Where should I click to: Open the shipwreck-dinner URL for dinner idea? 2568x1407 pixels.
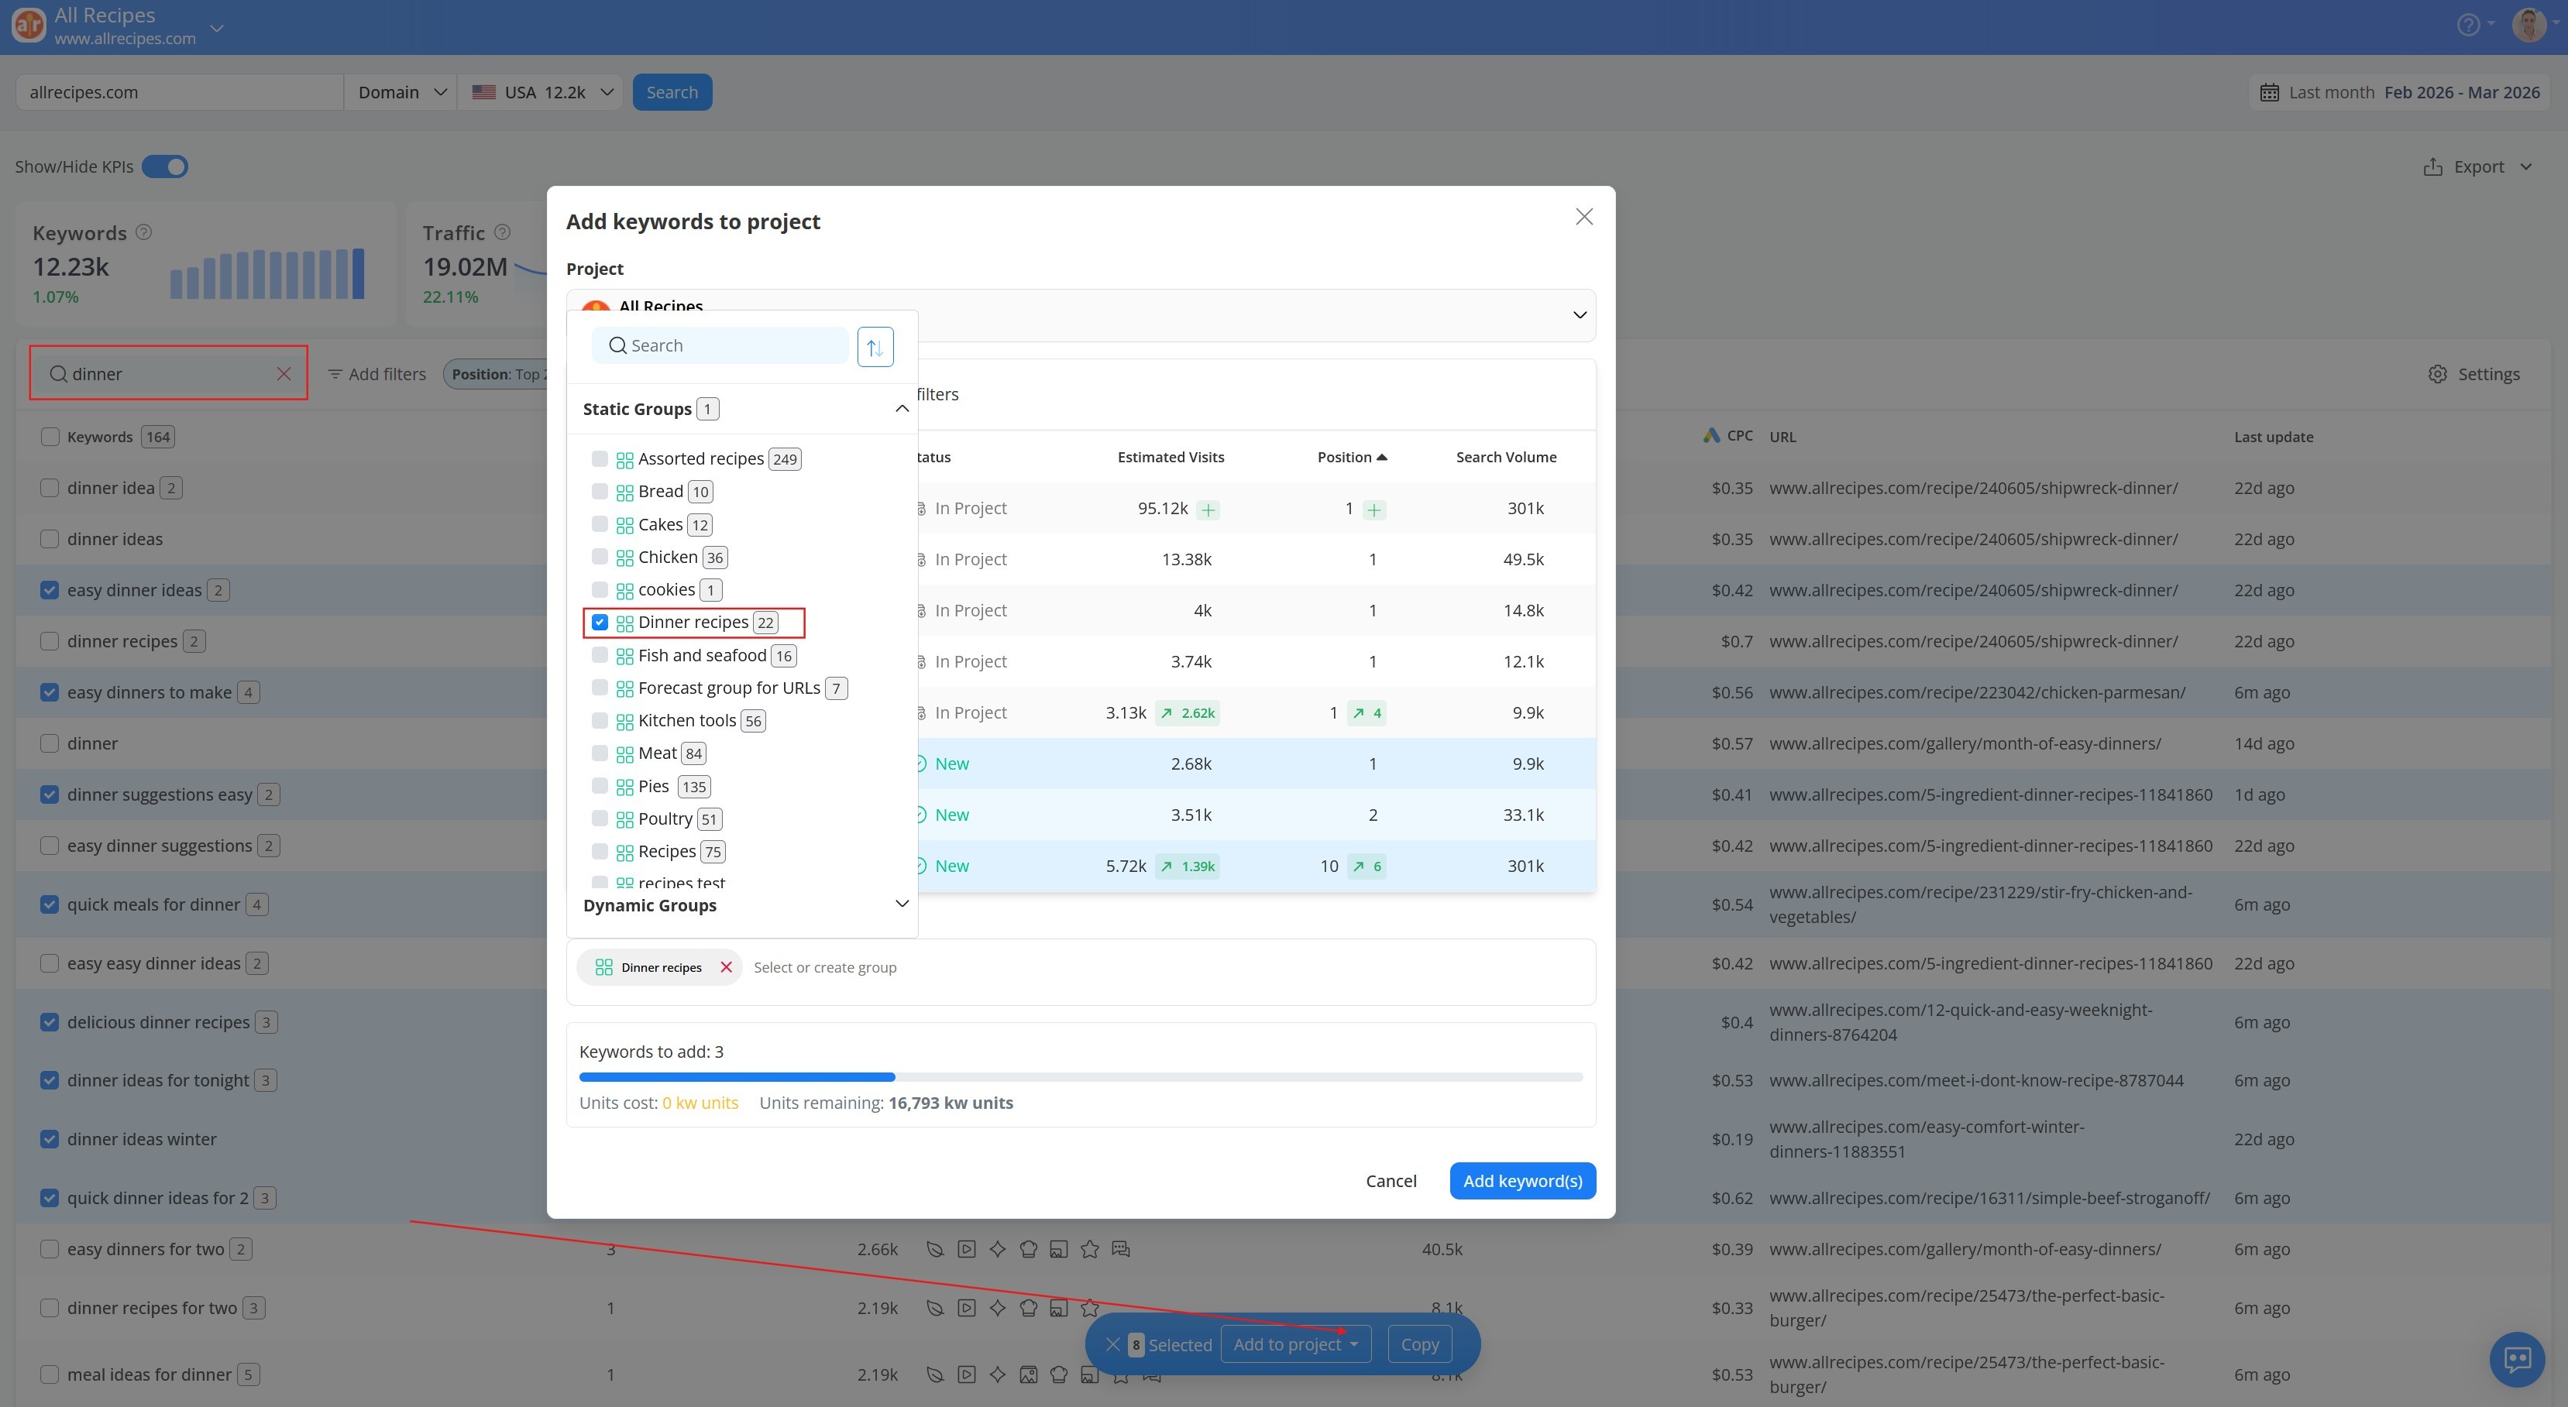(x=1973, y=489)
